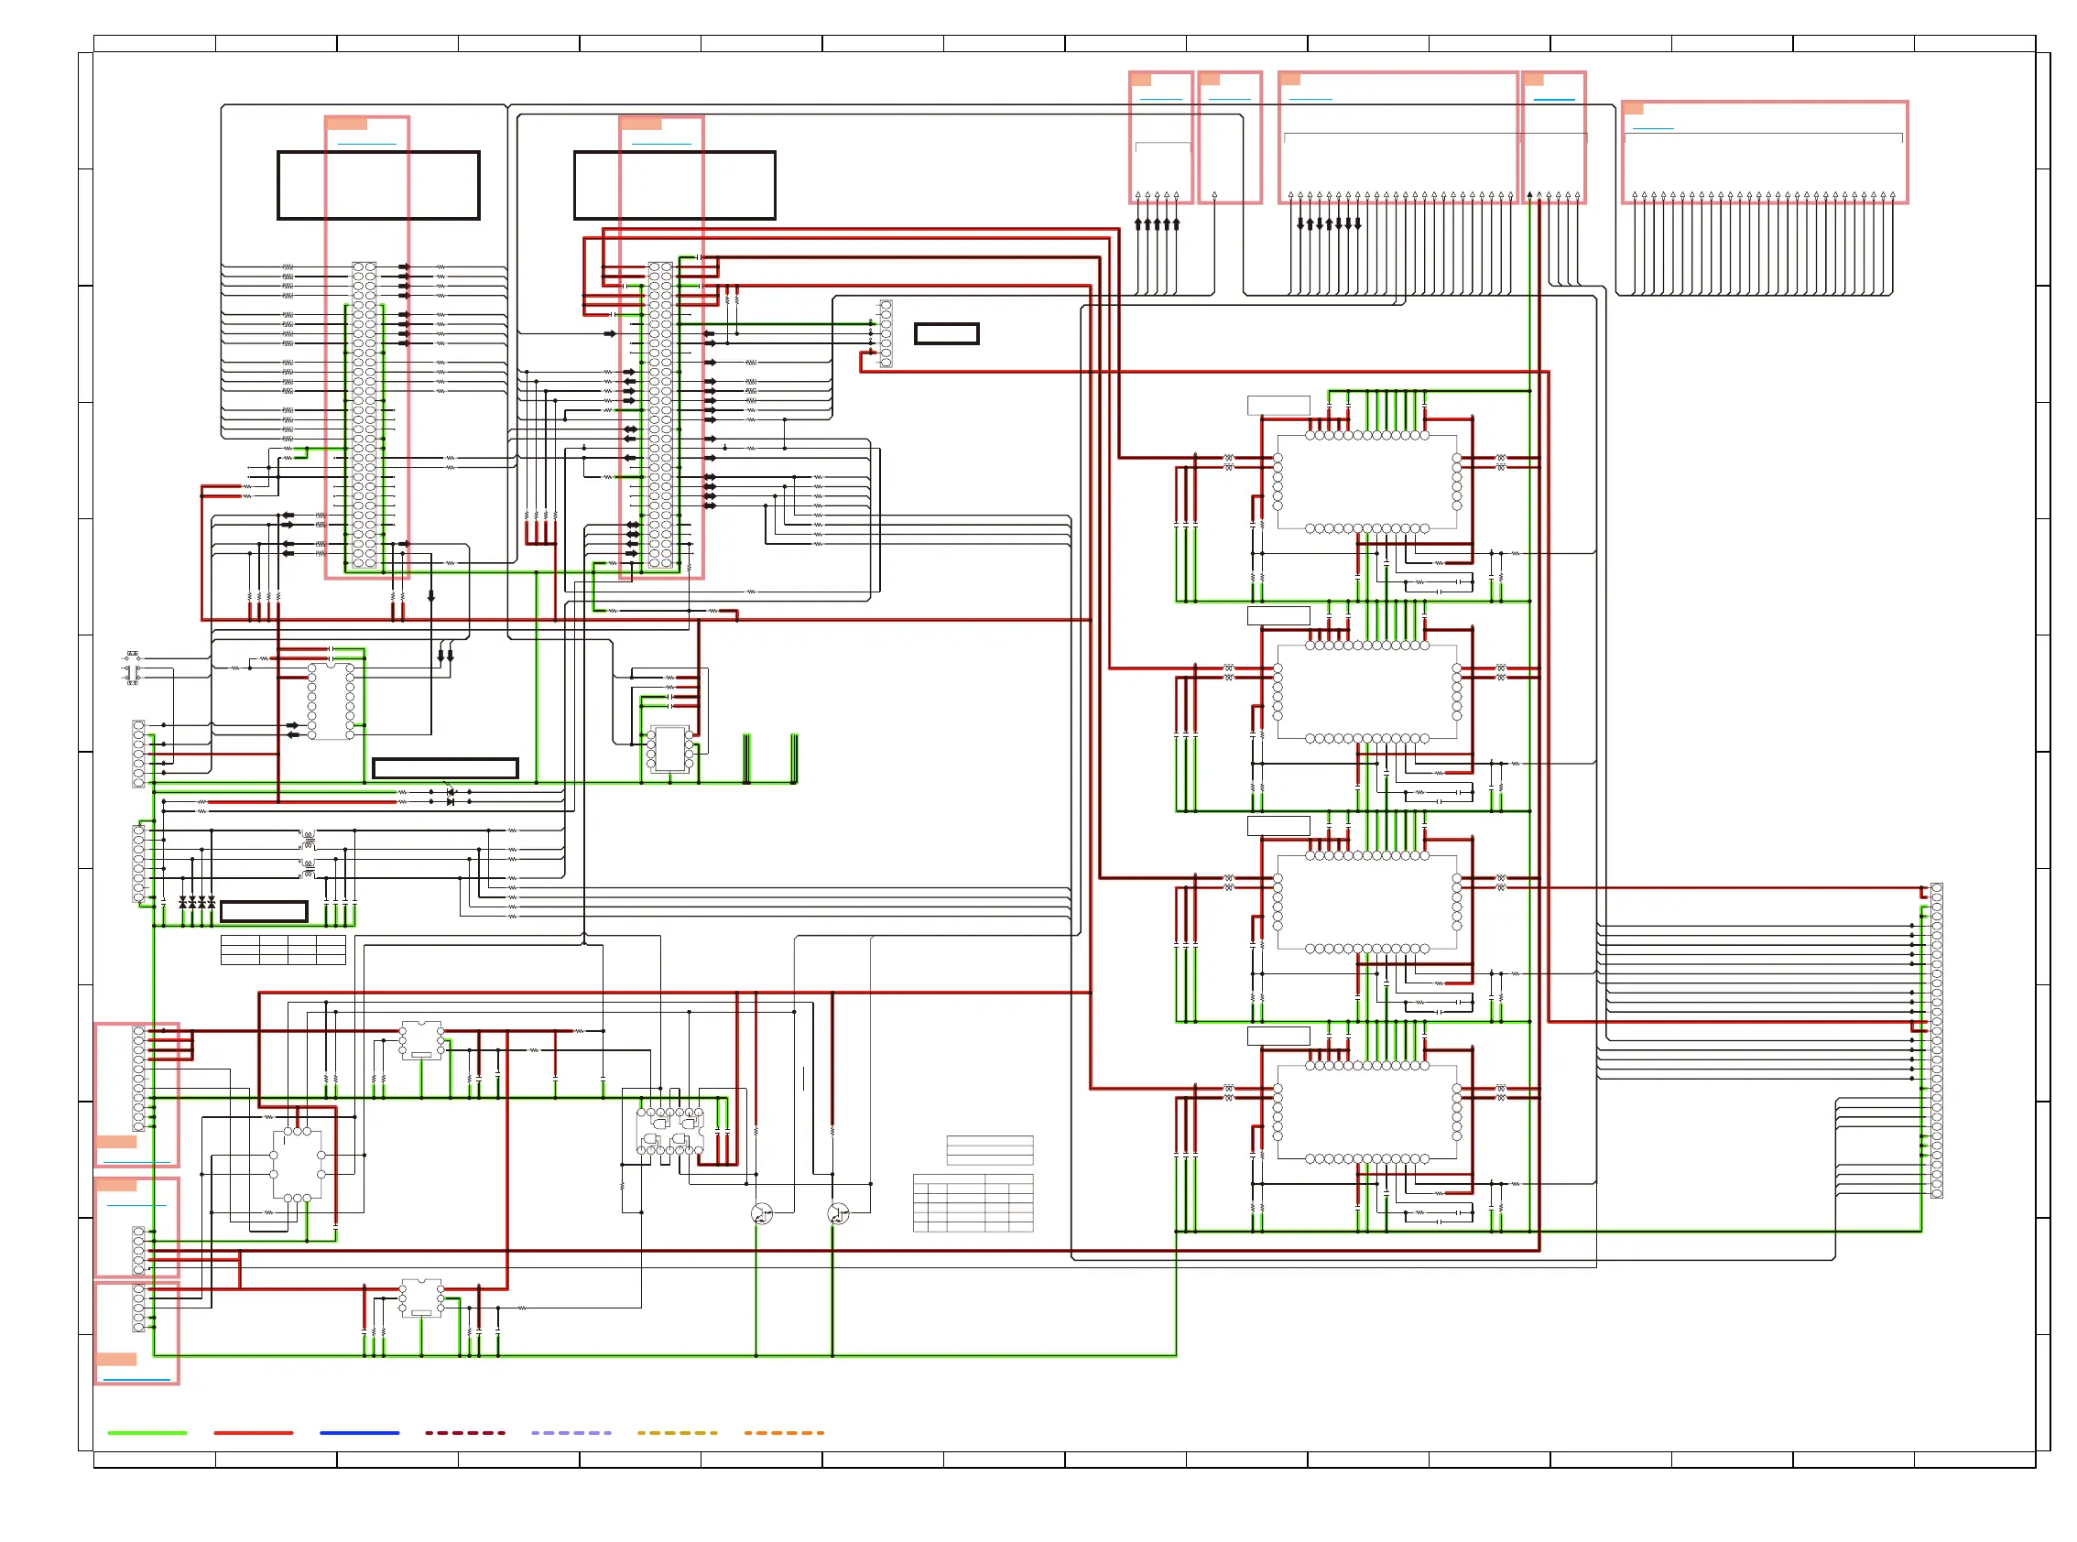Click the left transistor symbol of the pair

[762, 1214]
